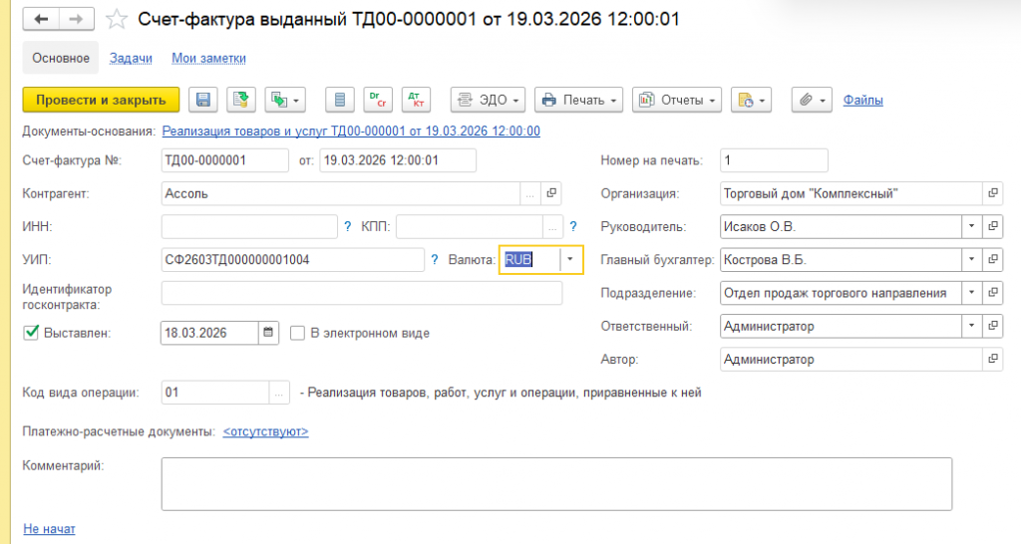
Task: Expand the Главный бухгалтер dropdown
Action: tap(971, 260)
